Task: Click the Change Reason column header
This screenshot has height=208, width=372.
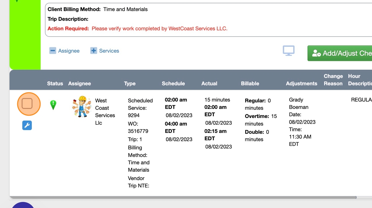Action: point(333,80)
